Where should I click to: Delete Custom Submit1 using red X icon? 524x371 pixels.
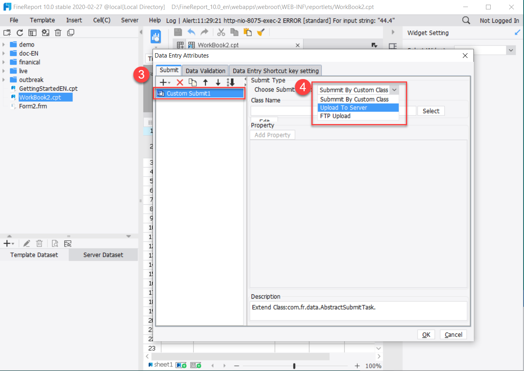(179, 82)
